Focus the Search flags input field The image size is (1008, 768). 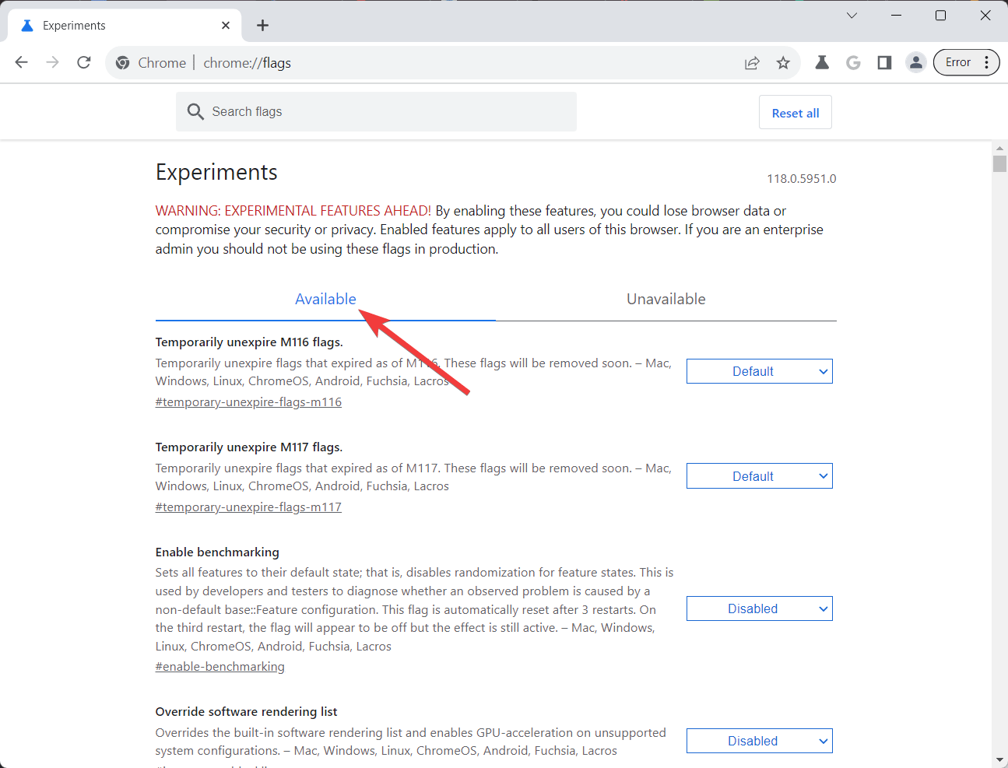point(376,112)
